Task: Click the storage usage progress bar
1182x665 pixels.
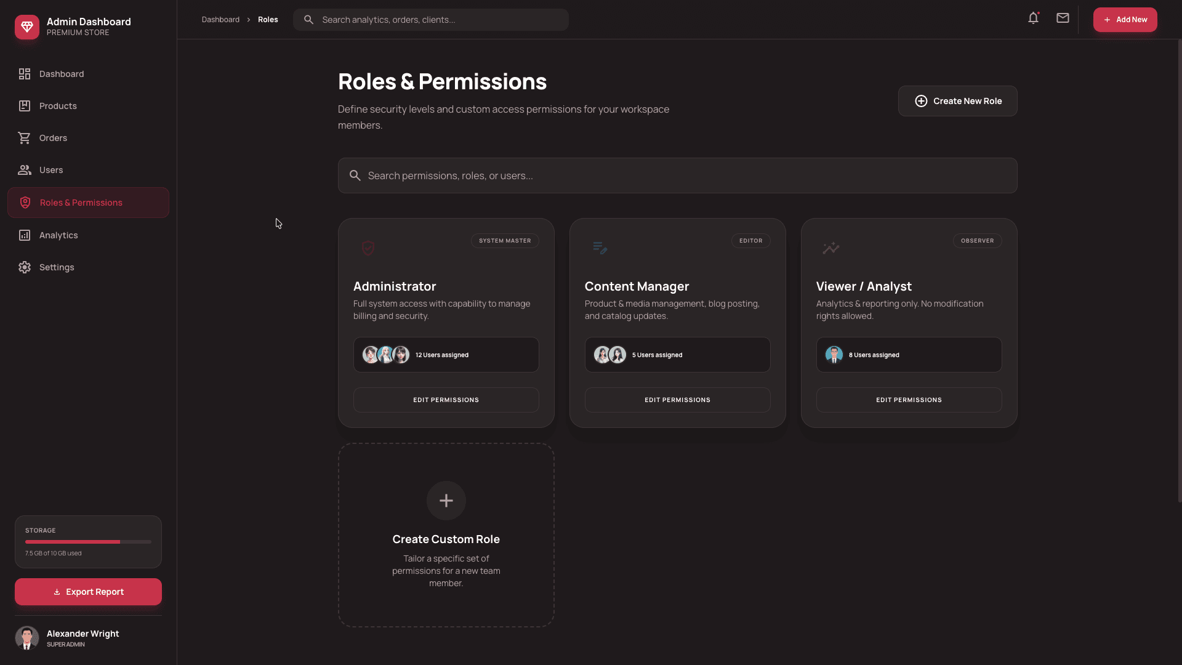Action: tap(87, 542)
